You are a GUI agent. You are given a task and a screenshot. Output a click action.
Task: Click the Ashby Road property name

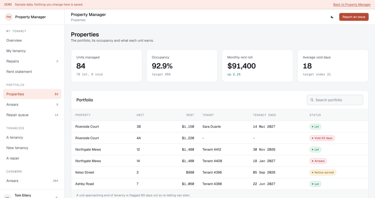pyautogui.click(x=84, y=184)
